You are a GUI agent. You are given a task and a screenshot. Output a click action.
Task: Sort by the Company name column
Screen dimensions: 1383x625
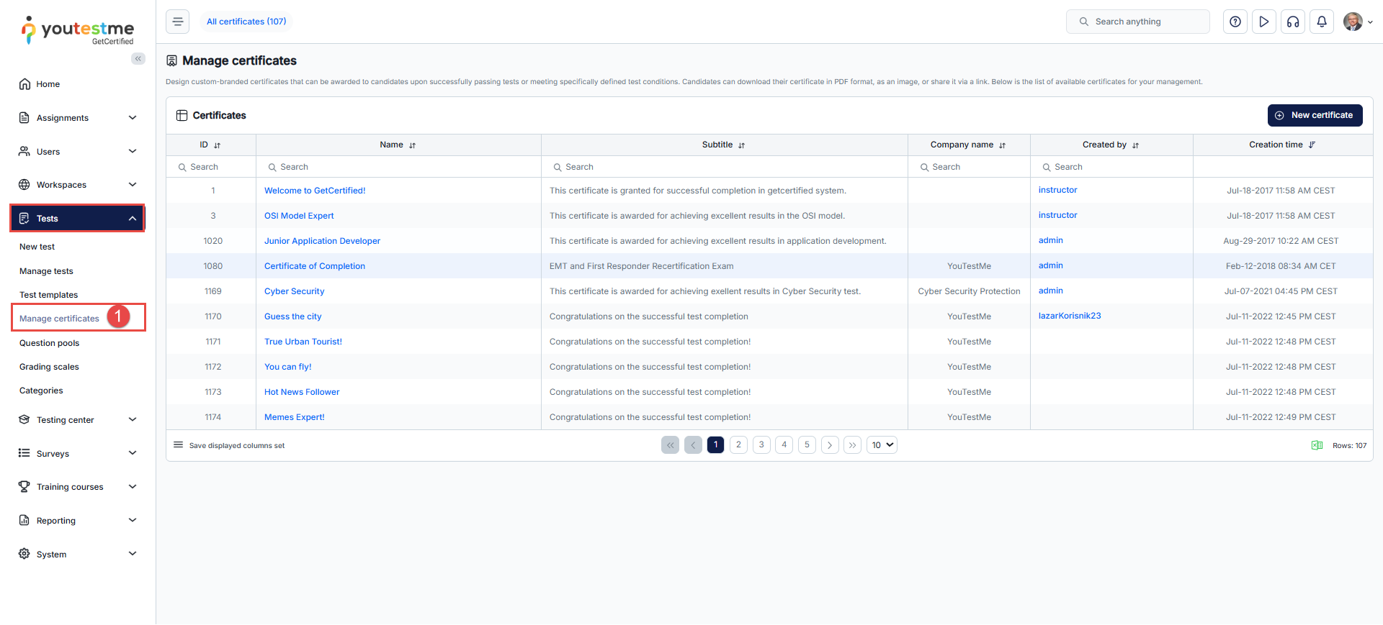pos(1002,145)
